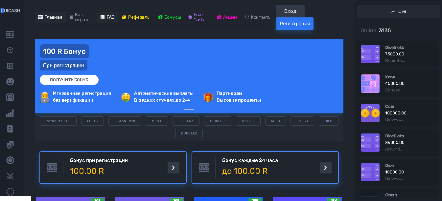
Task: Click the bar chart icon in sidebar
Action: 10,113
